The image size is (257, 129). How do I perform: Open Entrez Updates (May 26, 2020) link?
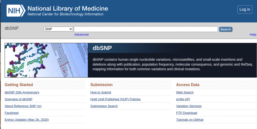27,120
